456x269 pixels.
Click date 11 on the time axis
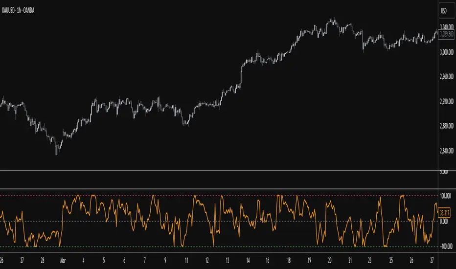186,261
